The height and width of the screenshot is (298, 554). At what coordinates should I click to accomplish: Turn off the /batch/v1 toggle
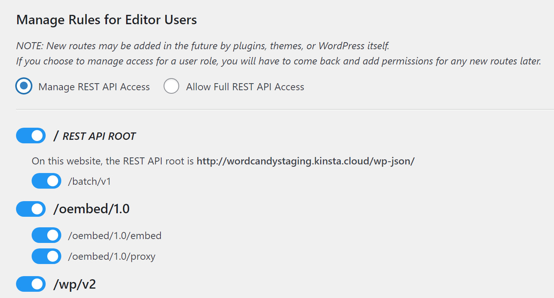[46, 180]
